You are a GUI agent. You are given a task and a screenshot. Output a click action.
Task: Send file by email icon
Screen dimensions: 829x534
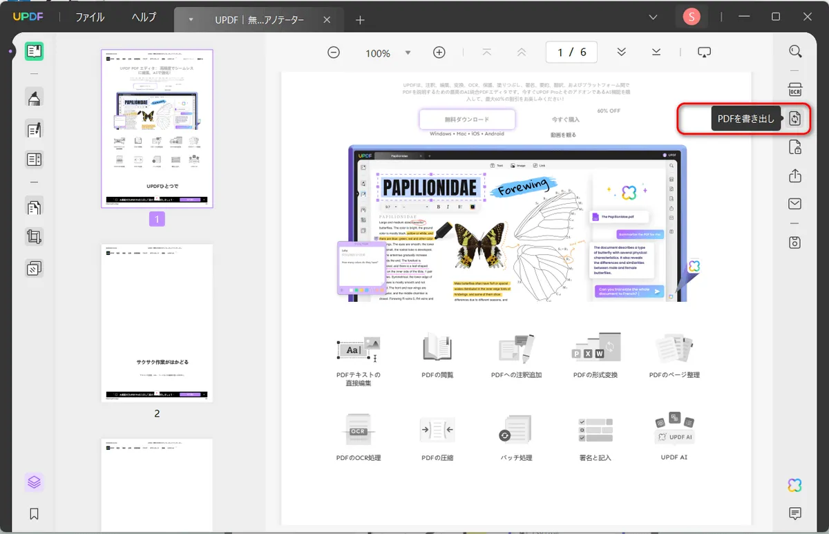[x=795, y=204]
